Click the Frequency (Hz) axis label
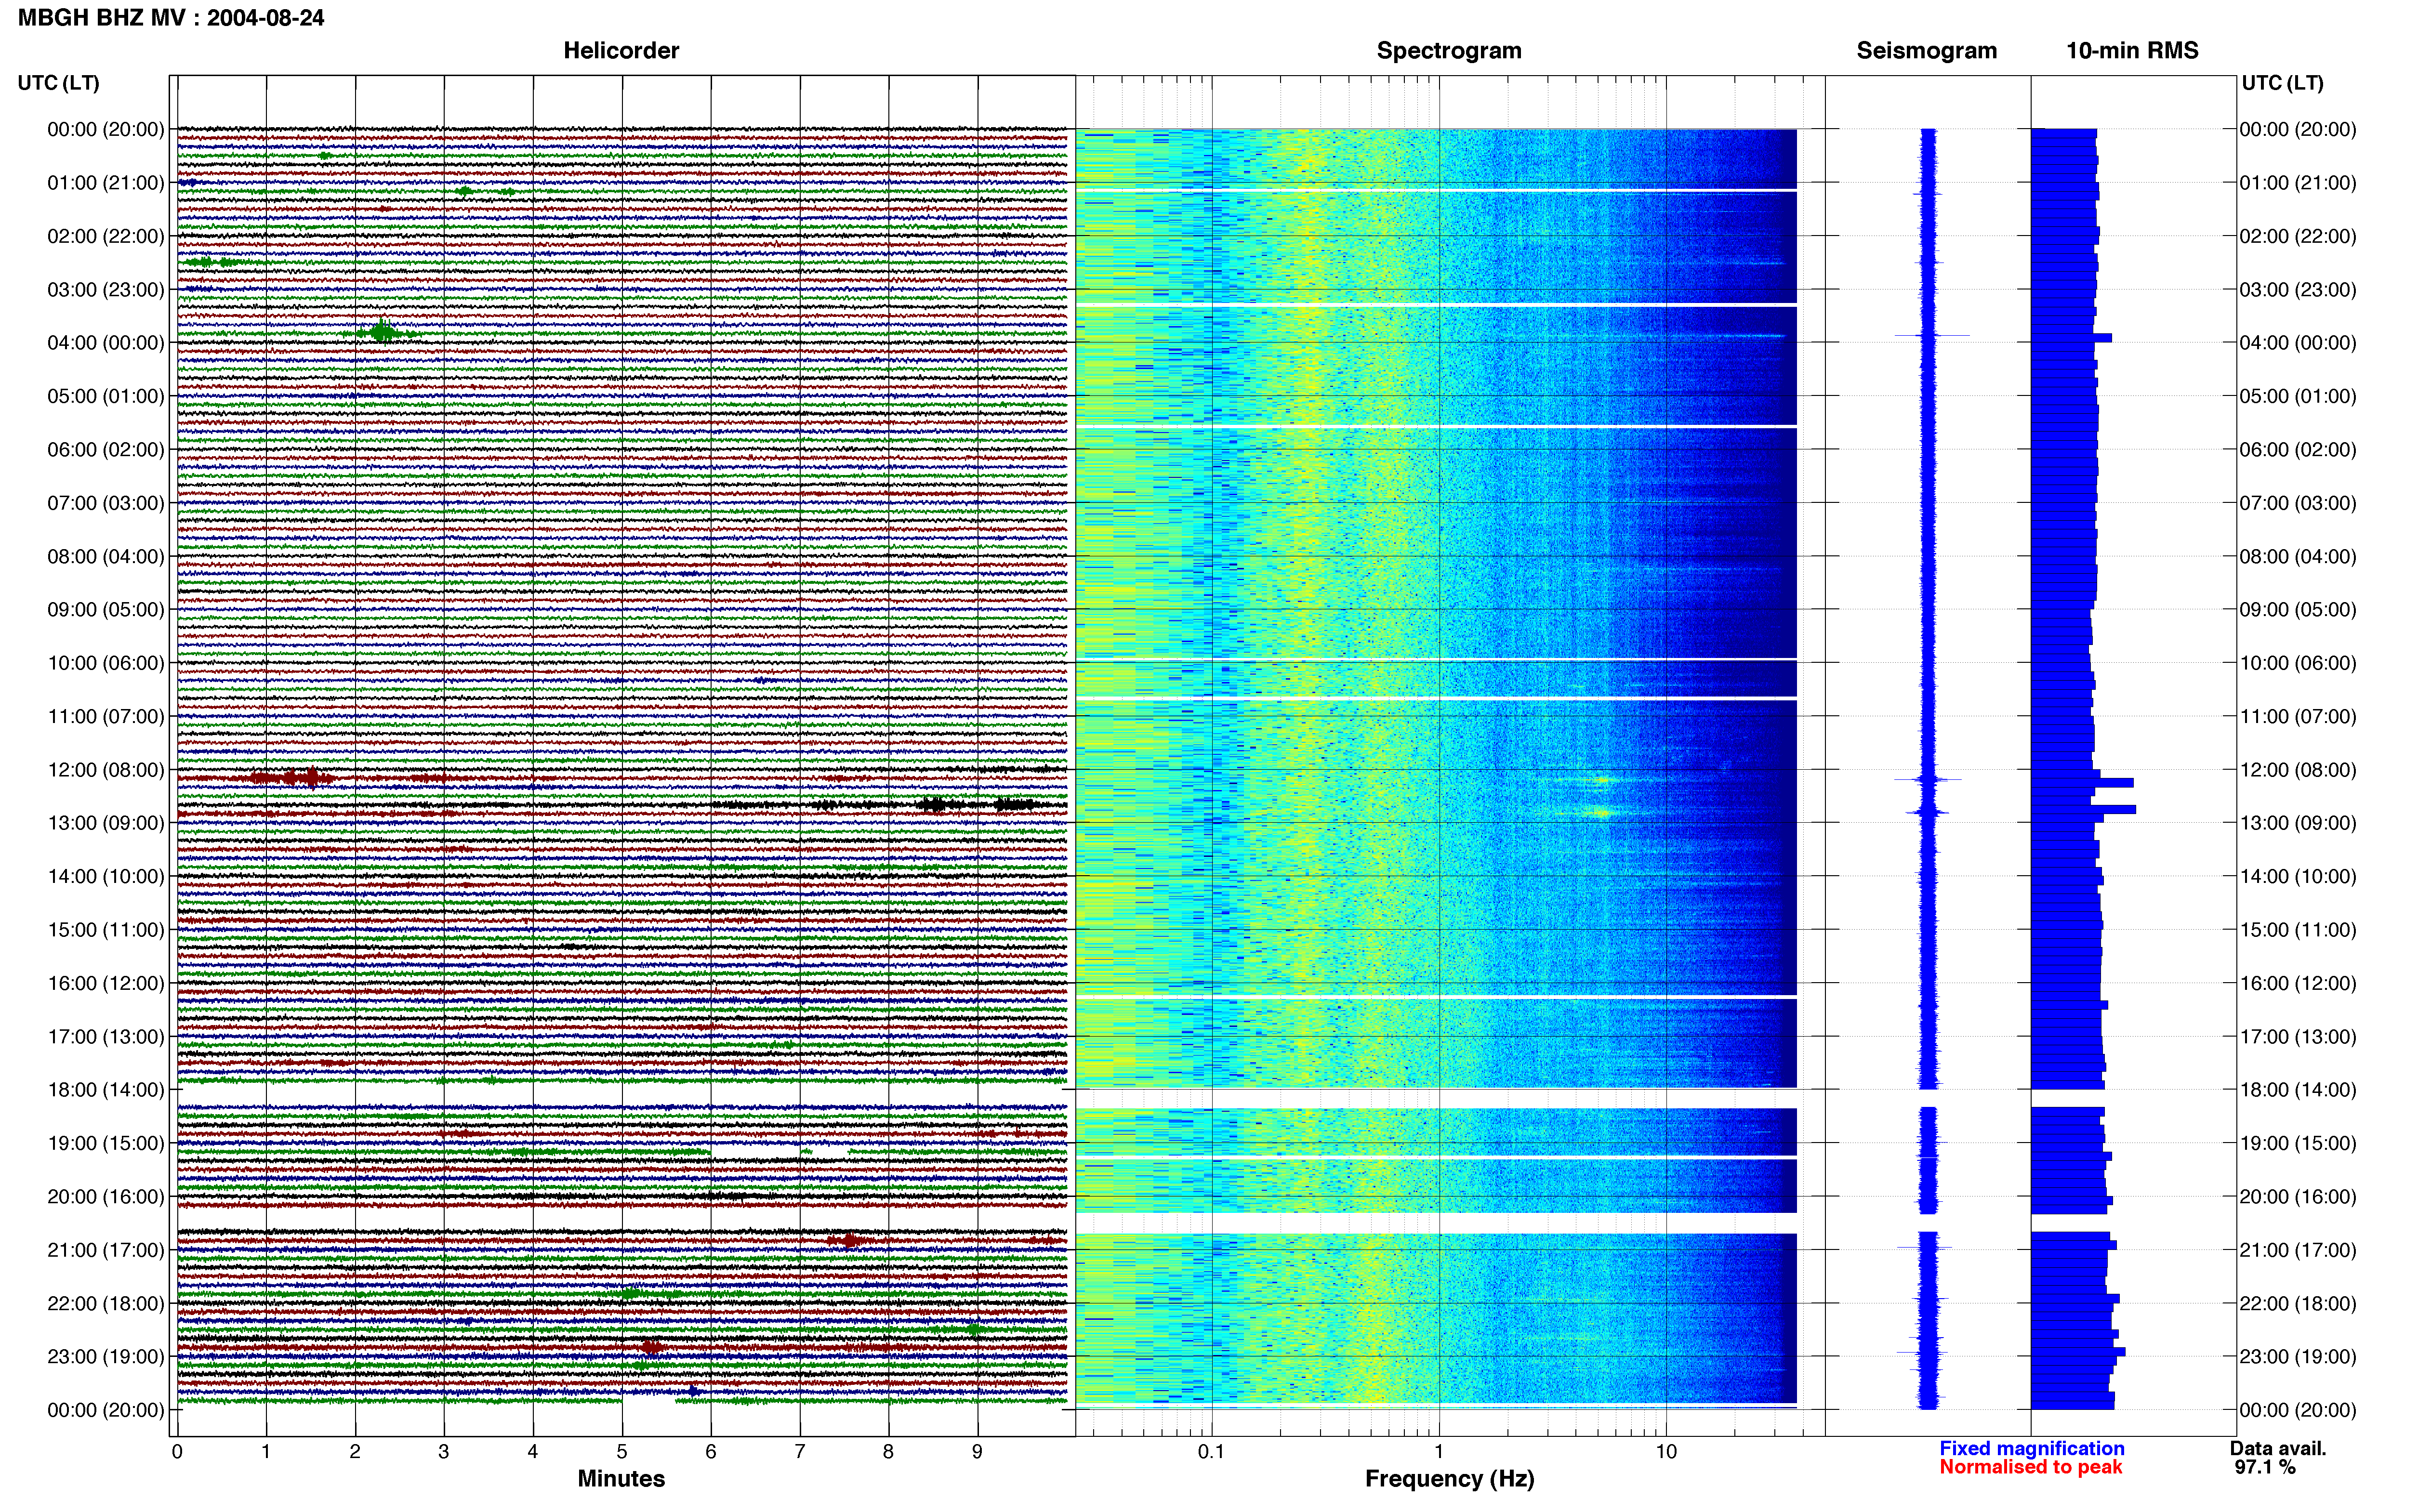The image size is (2418, 1512). (x=1449, y=1479)
